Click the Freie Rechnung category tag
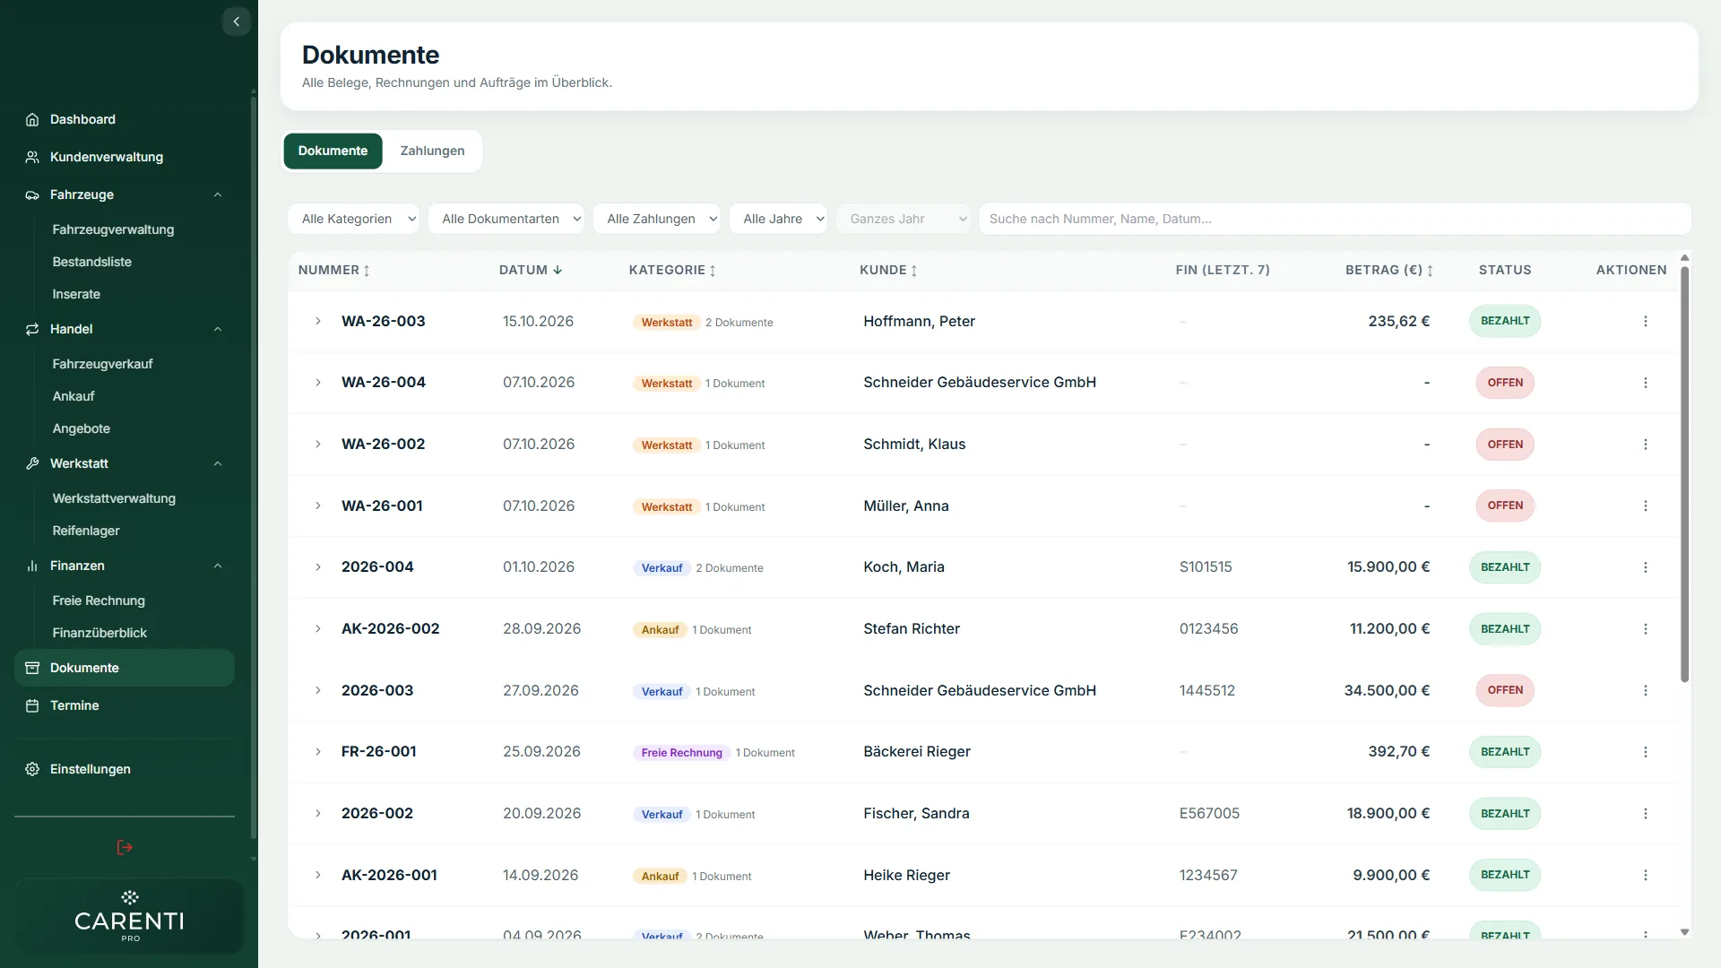Image resolution: width=1721 pixels, height=968 pixels. tap(681, 753)
